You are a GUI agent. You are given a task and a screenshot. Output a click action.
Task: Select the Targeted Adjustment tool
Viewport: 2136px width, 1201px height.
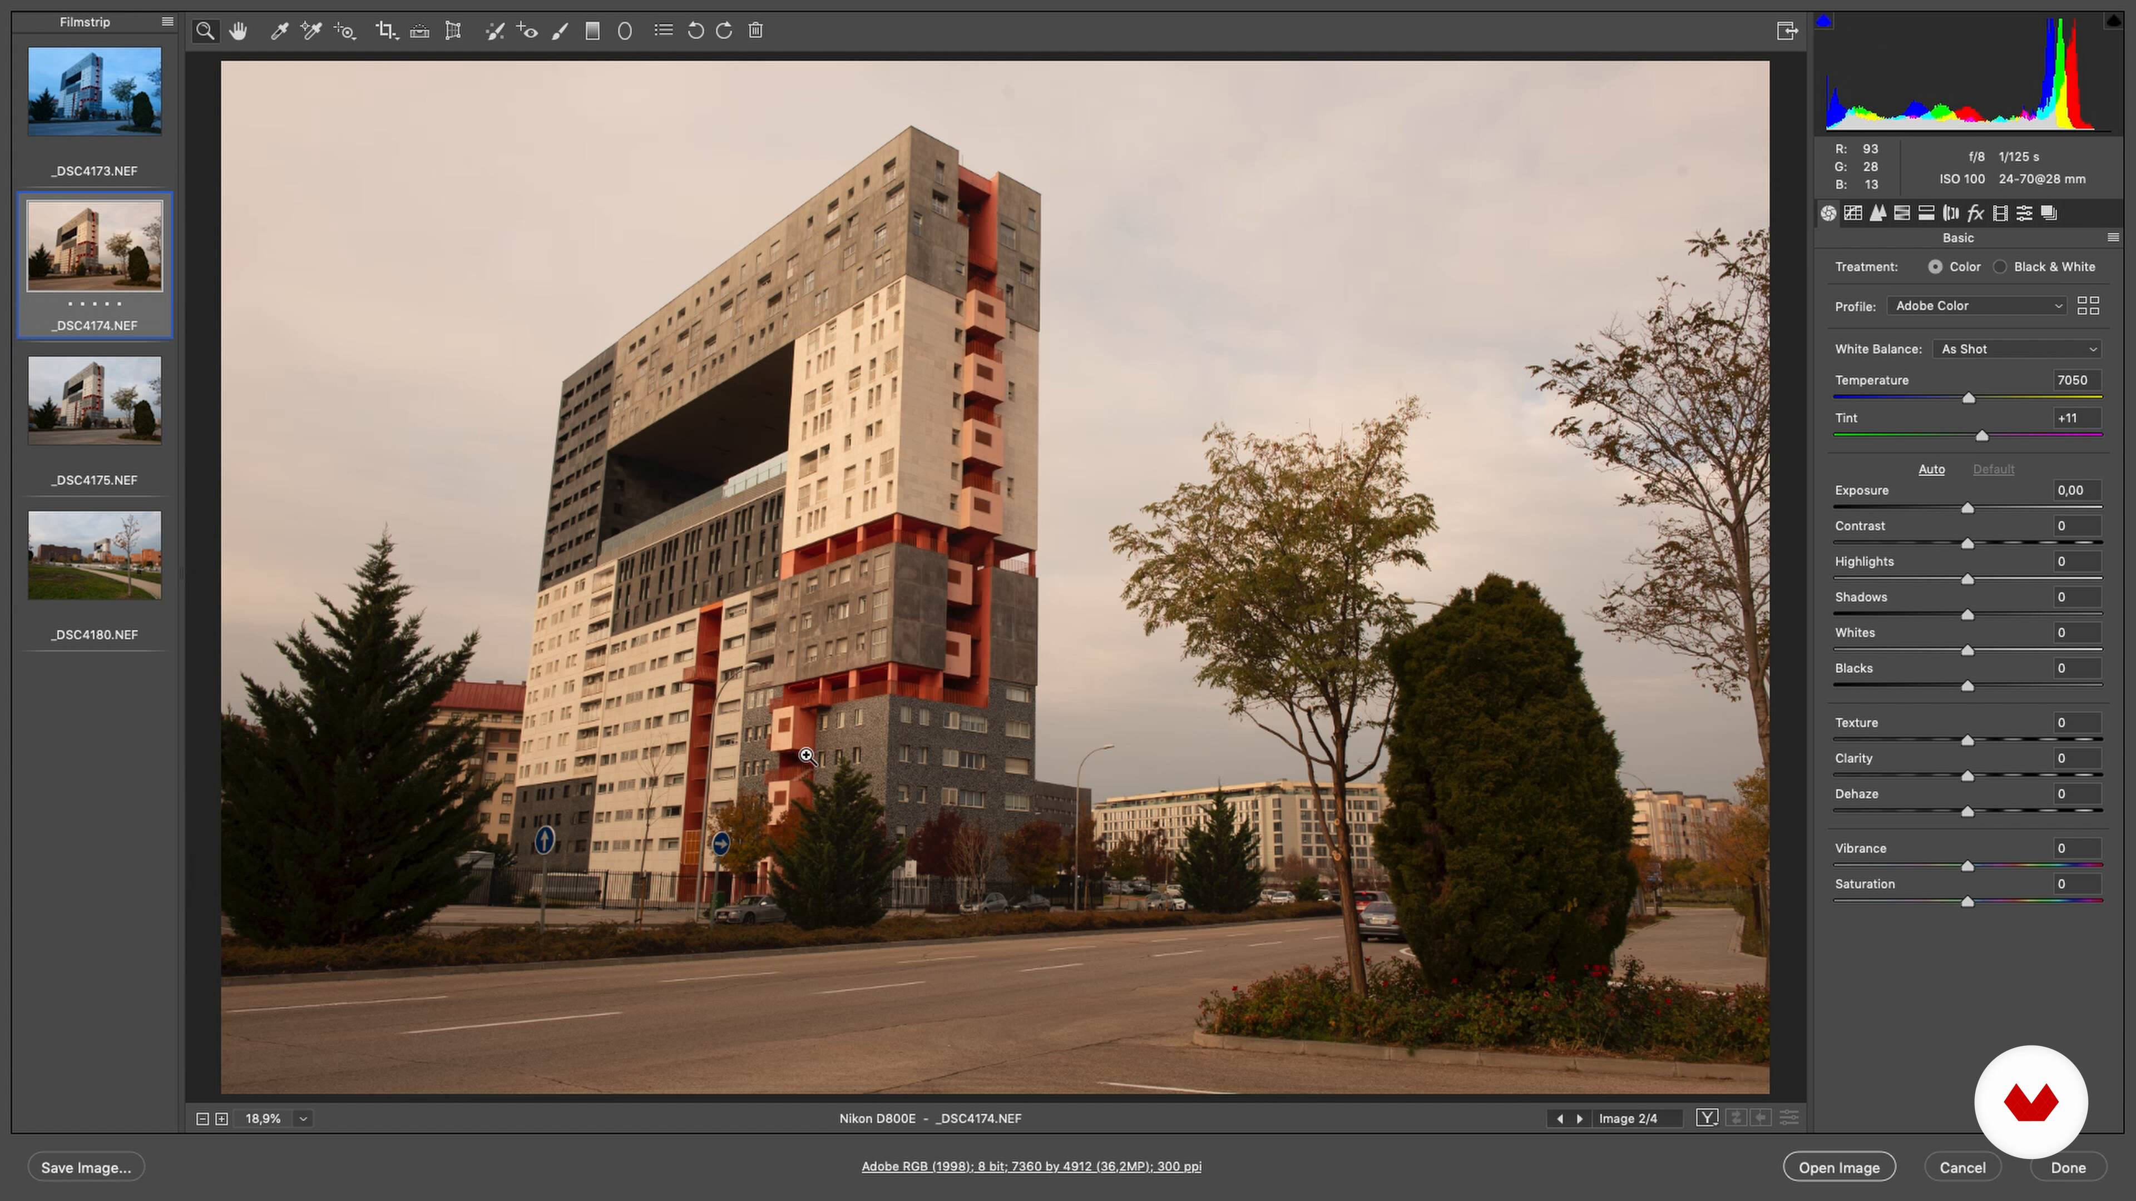pyautogui.click(x=345, y=32)
